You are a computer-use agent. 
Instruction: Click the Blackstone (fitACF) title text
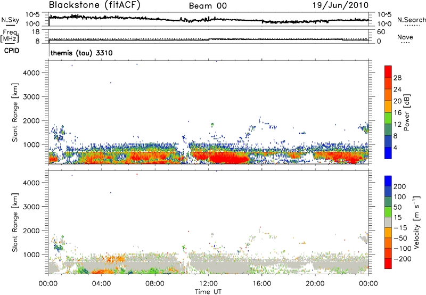tap(95, 5)
